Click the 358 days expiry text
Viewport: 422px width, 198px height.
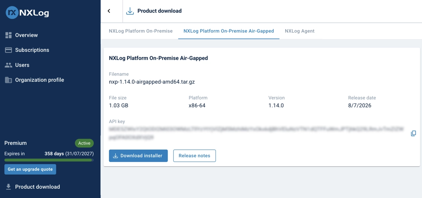point(54,154)
